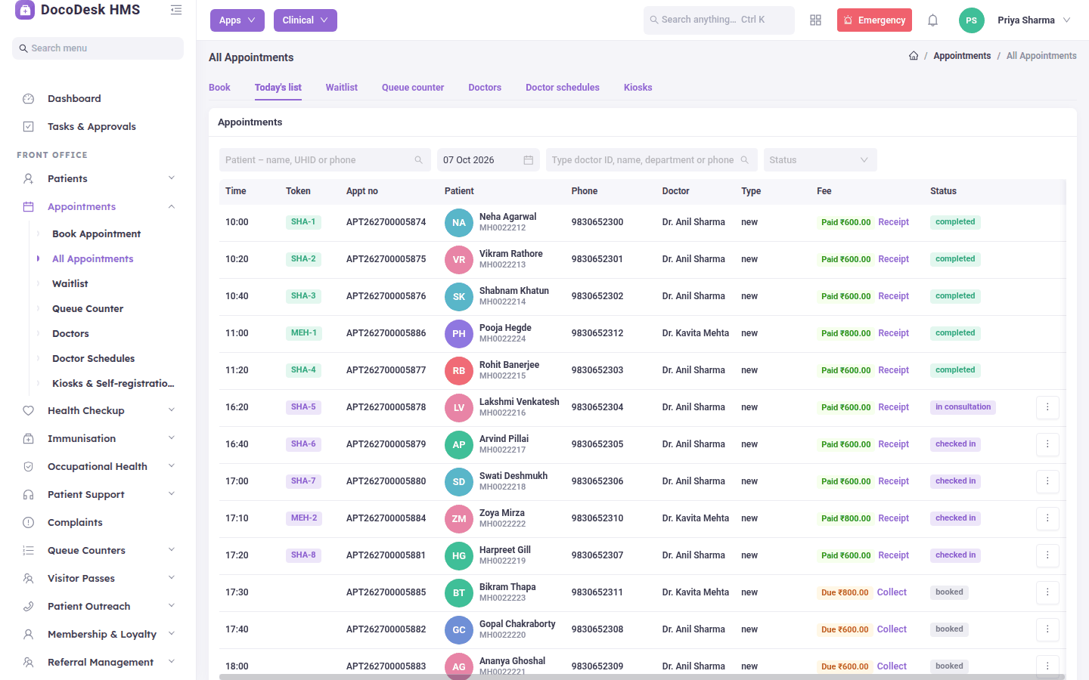Click the DocoDesk HMS logo icon
Viewport: 1089px width, 680px height.
pyautogui.click(x=25, y=10)
